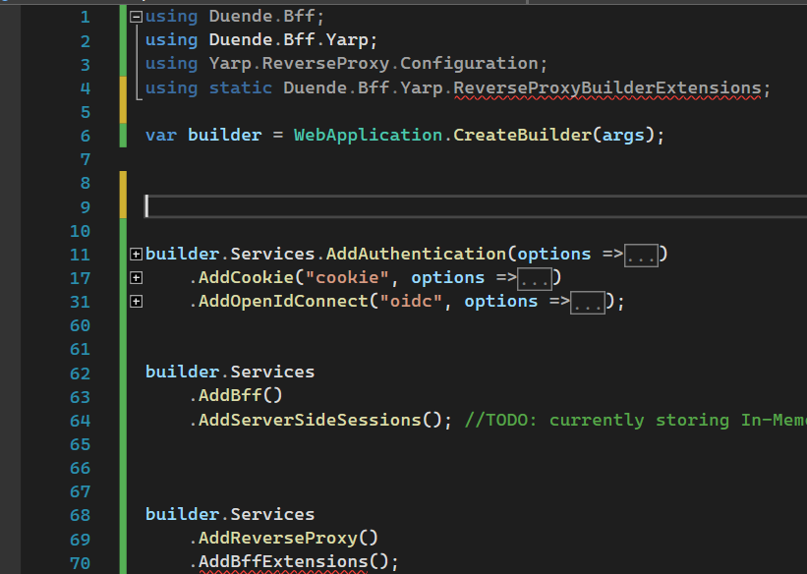Click line number 9 in the margin
Image resolution: width=807 pixels, height=574 pixels.
pos(86,207)
